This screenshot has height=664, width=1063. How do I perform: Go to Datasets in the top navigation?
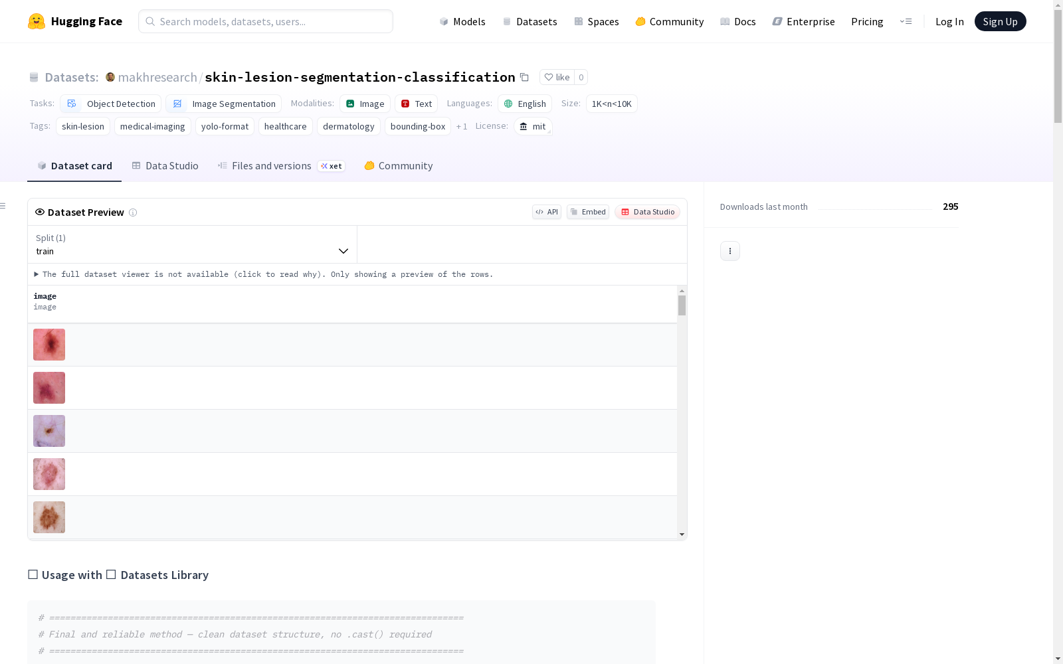click(x=530, y=21)
